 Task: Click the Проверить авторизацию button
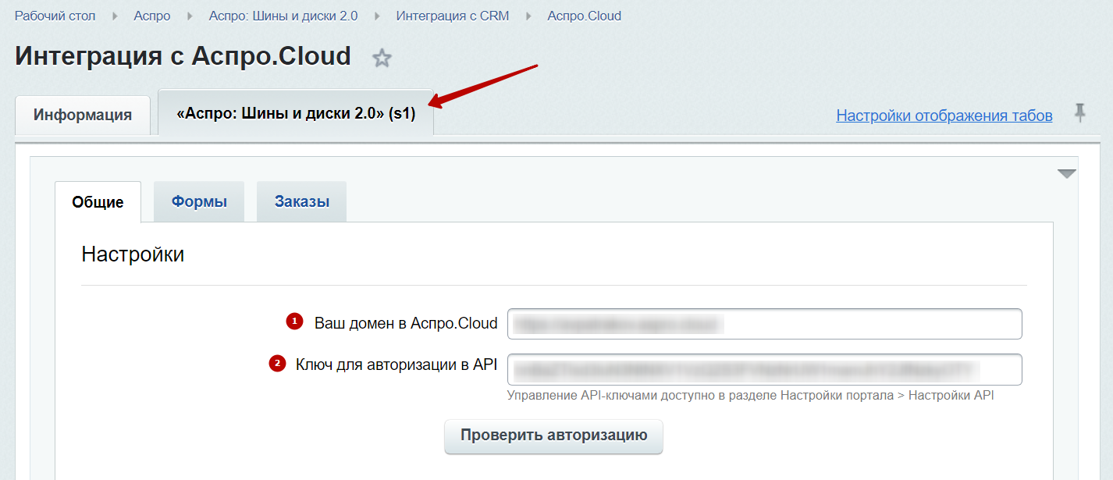(553, 436)
